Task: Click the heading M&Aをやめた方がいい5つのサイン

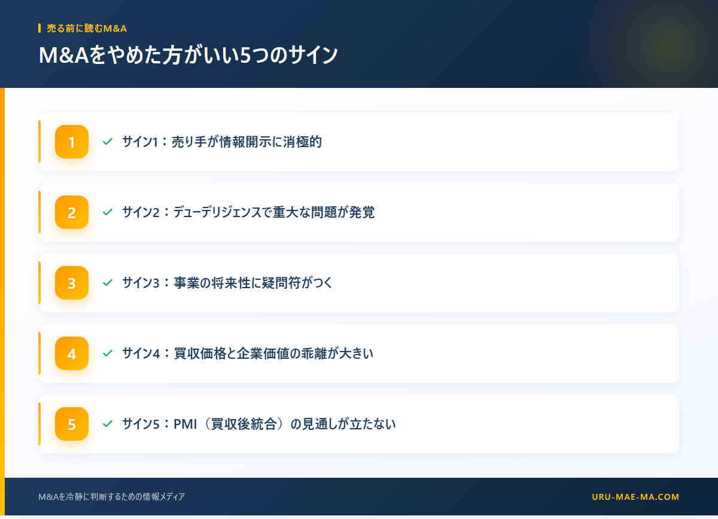Action: [x=188, y=55]
